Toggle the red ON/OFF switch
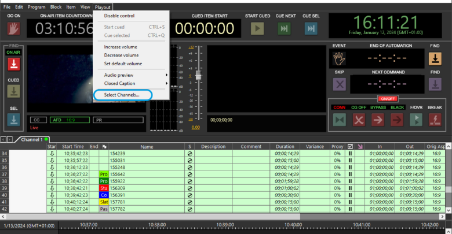 [x=387, y=98]
